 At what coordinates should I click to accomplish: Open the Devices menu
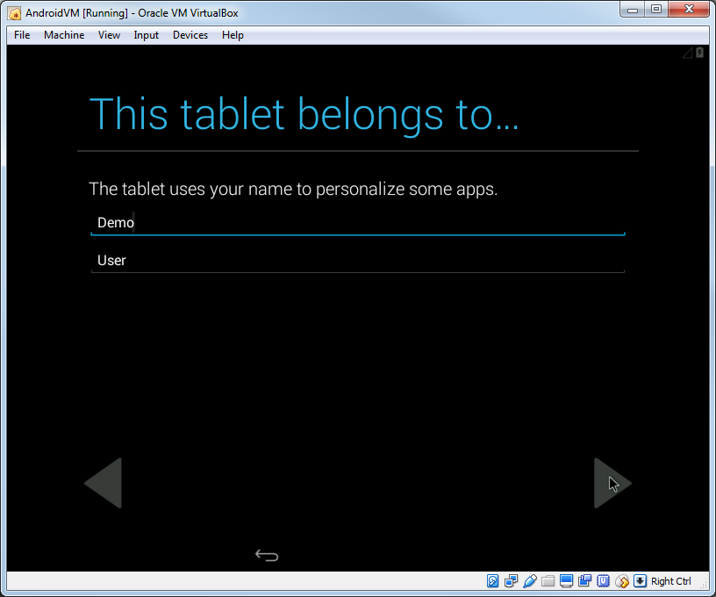click(190, 35)
